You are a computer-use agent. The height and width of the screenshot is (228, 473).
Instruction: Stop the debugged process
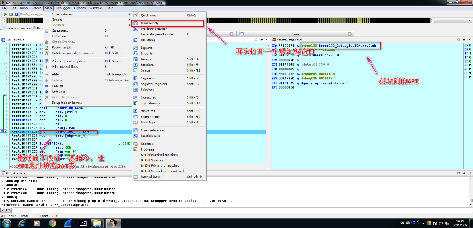coord(16,14)
